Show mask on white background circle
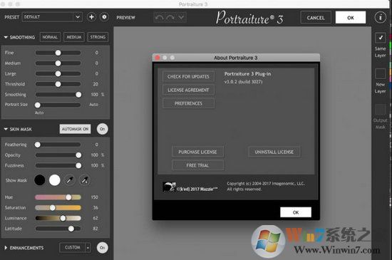Screen dimensions: 392x260 [x=55, y=180]
